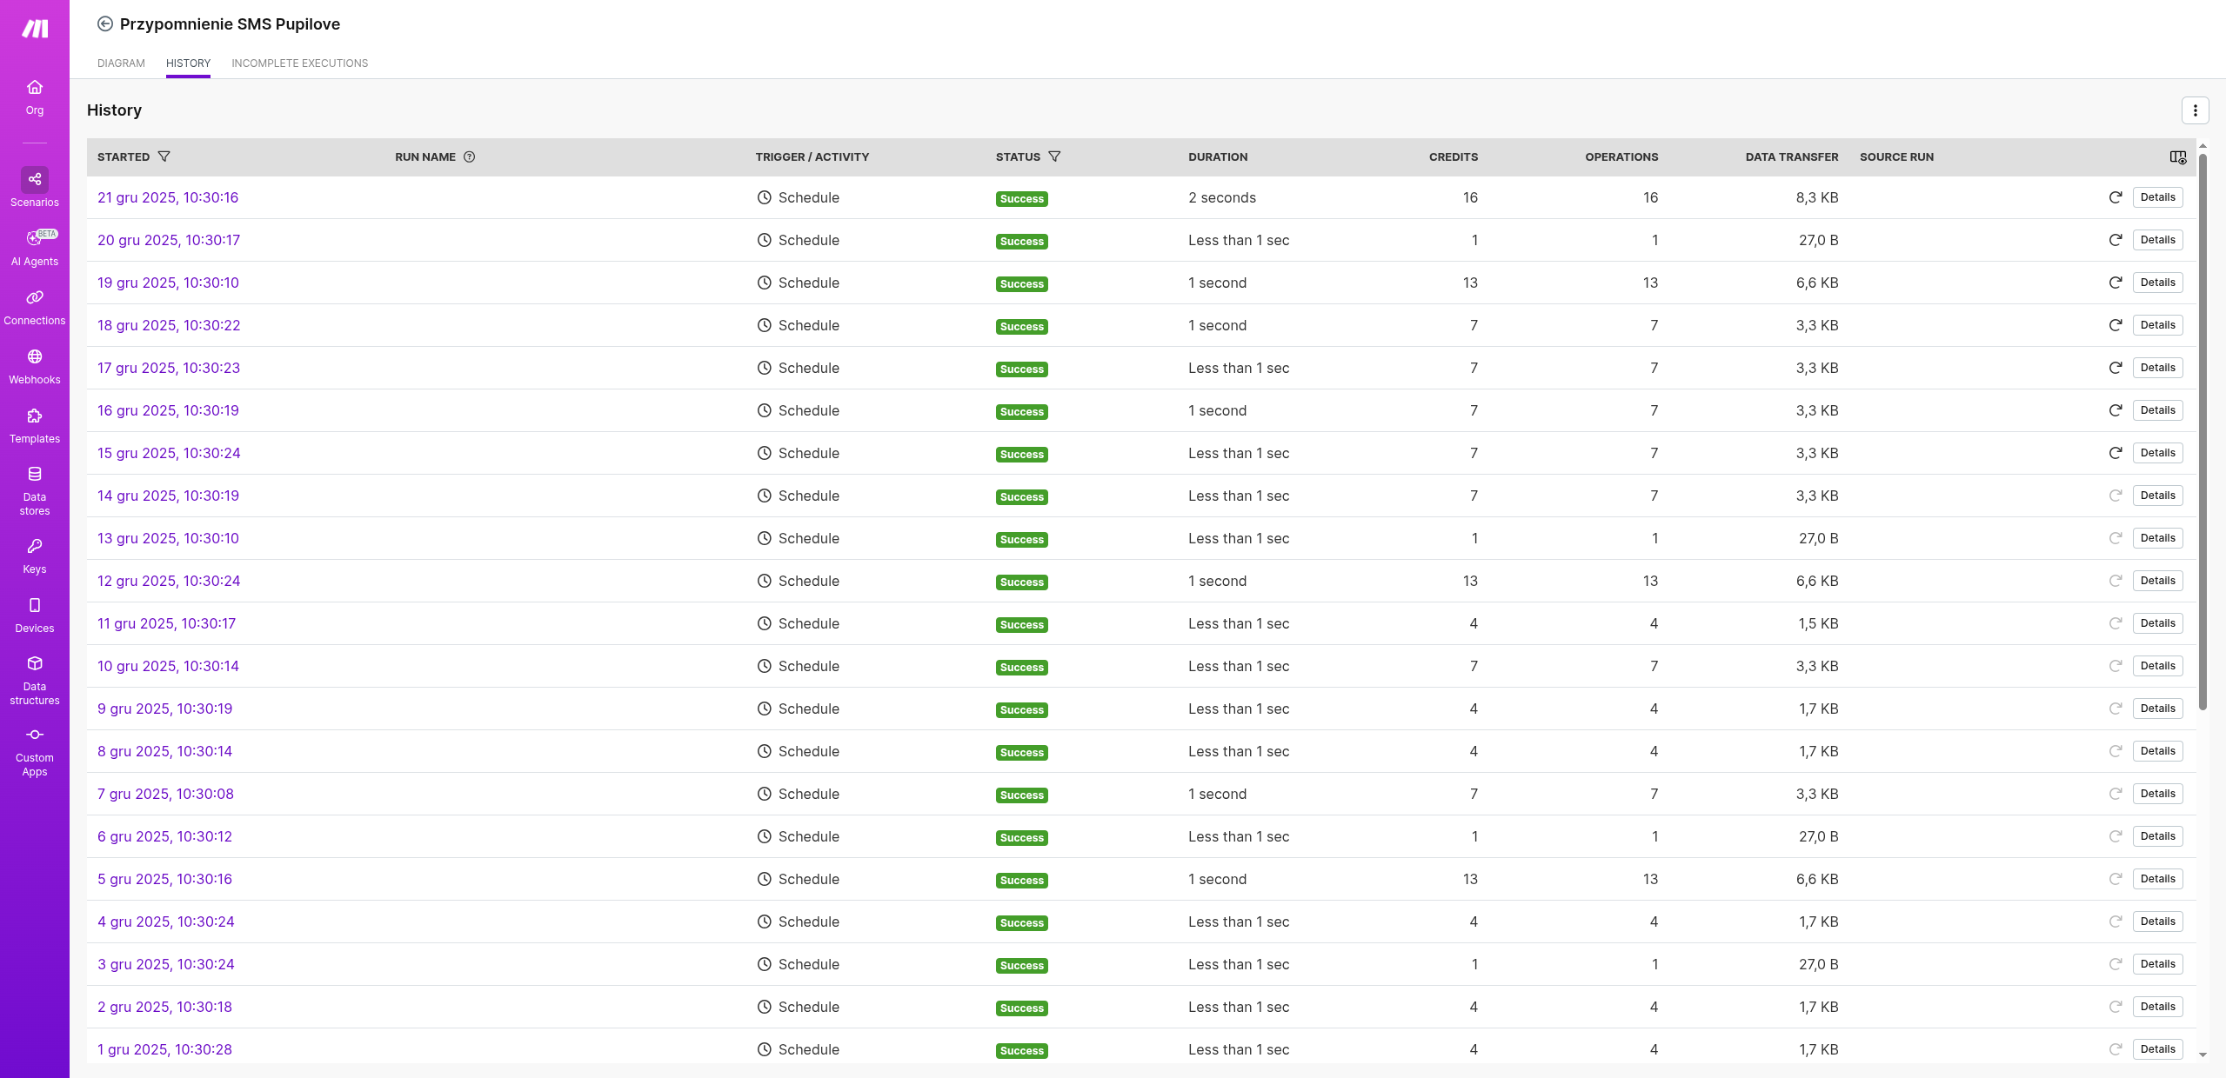Switch to the Diagram tab

pos(121,63)
